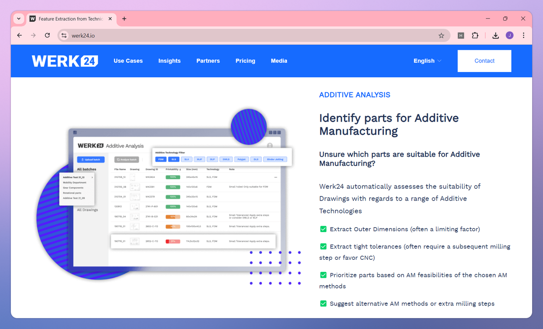The width and height of the screenshot is (543, 329).
Task: Click the ADDITIVE ANALYSIS heading
Action: tap(355, 95)
